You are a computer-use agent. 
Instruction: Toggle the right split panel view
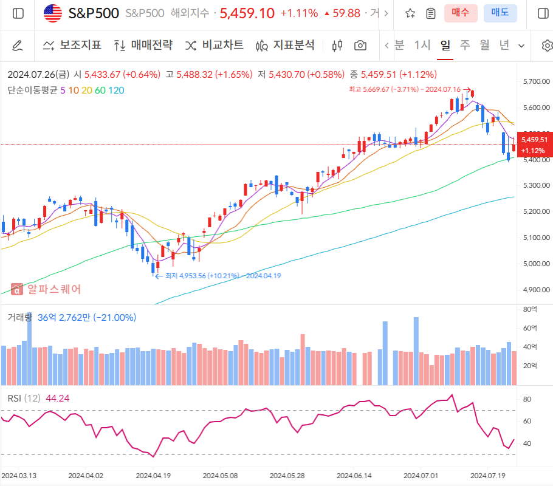(x=543, y=13)
